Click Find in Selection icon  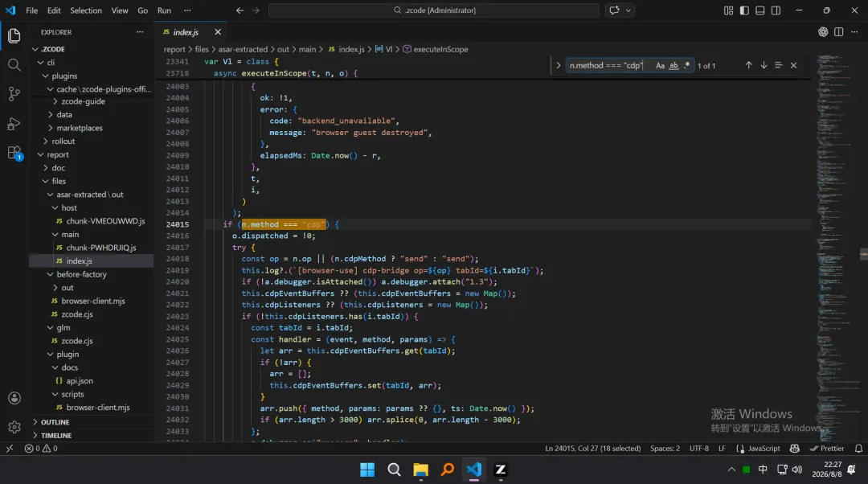778,65
